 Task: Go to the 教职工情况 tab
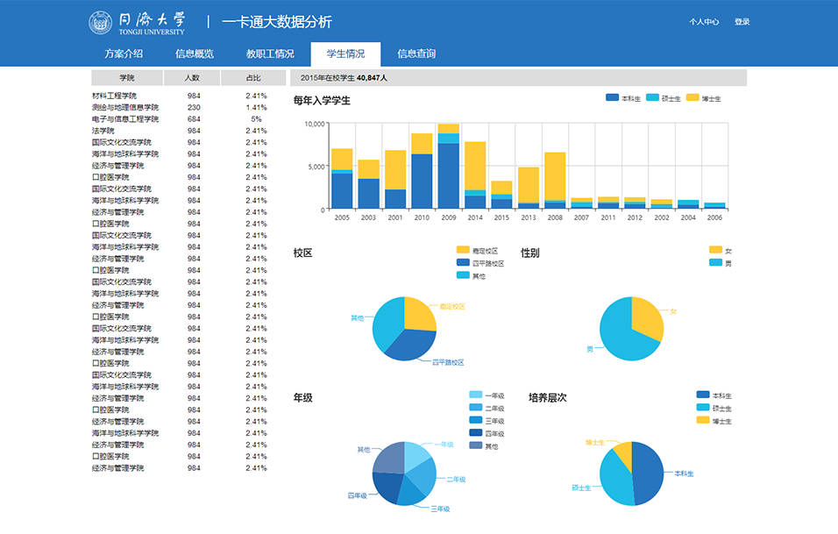[270, 54]
